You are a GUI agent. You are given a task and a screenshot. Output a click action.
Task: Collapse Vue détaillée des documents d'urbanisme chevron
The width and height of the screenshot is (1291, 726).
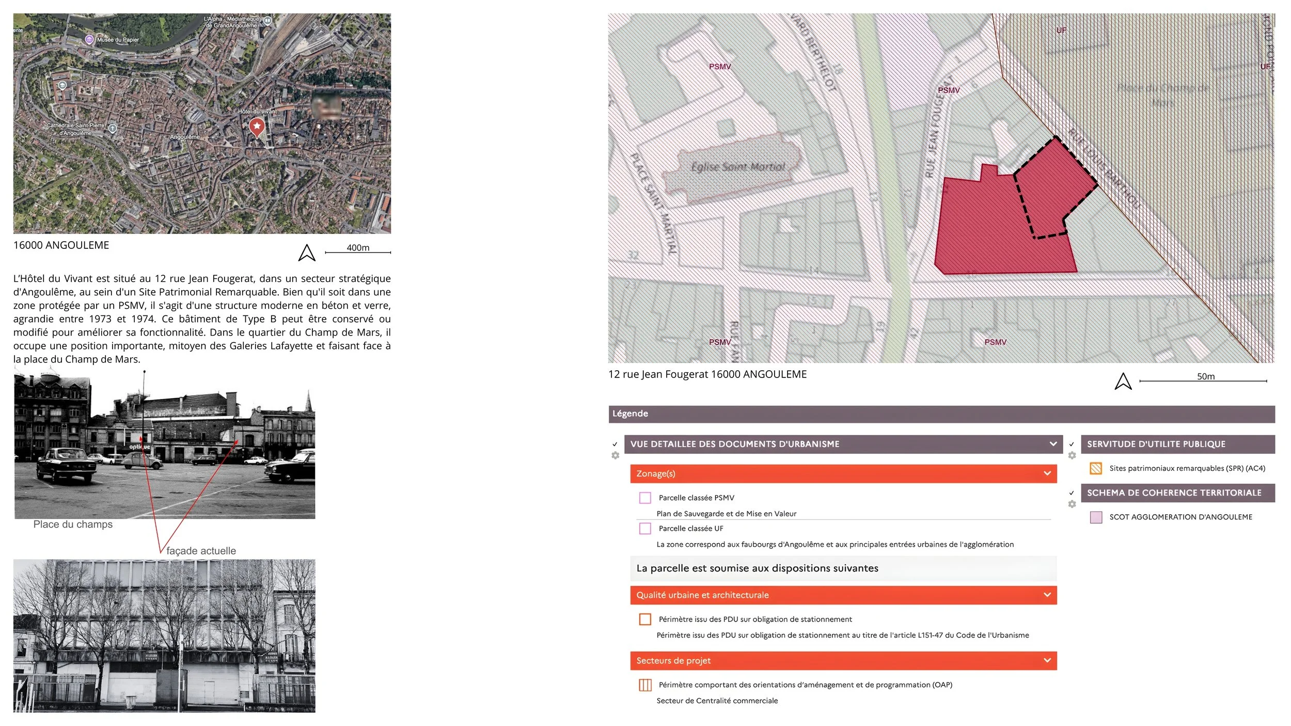tap(1053, 444)
